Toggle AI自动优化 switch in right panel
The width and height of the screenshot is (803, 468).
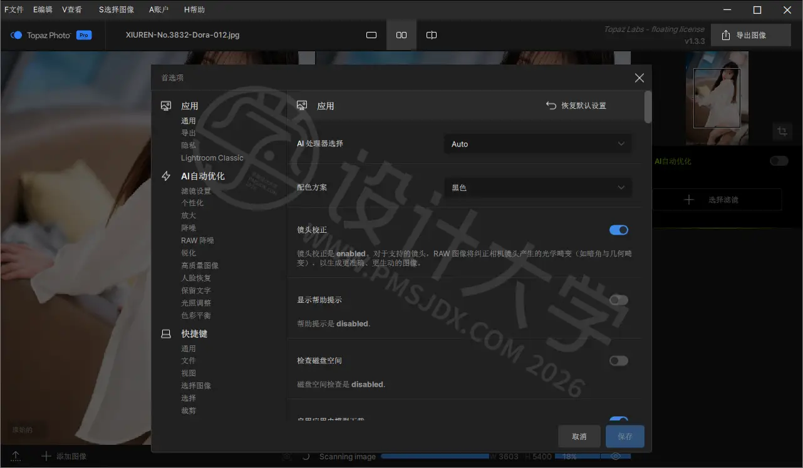[x=779, y=161]
